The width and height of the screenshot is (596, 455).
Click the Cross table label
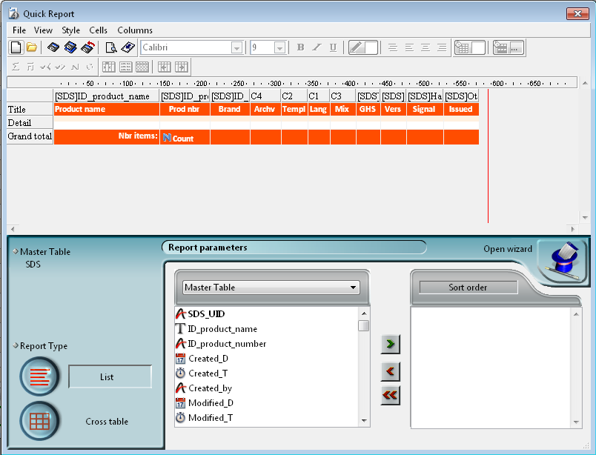[107, 421]
